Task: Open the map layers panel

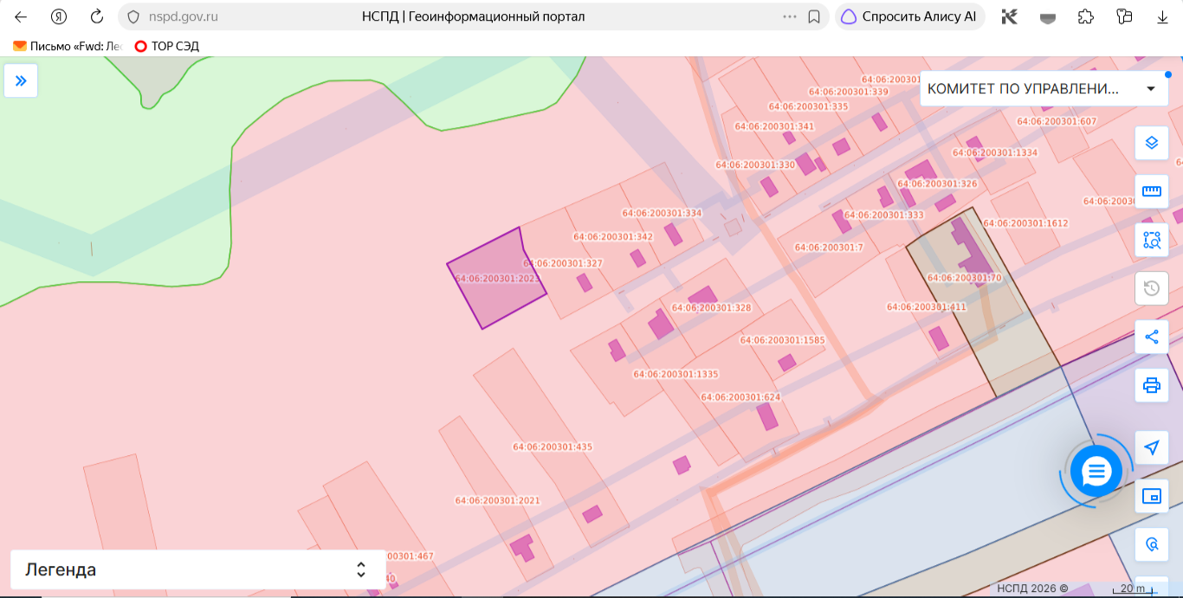Action: coord(1151,143)
